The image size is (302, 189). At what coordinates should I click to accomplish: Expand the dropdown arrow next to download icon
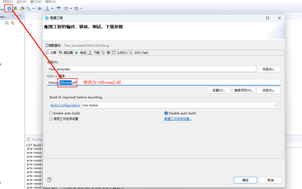(52, 8)
